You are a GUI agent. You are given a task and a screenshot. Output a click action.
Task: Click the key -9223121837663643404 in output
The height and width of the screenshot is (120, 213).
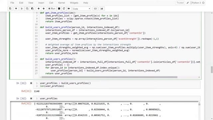click(x=49, y=104)
